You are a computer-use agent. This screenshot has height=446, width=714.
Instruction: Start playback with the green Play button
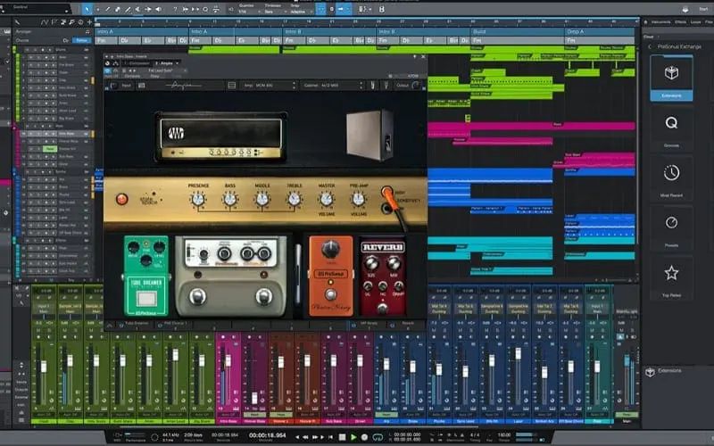(353, 437)
